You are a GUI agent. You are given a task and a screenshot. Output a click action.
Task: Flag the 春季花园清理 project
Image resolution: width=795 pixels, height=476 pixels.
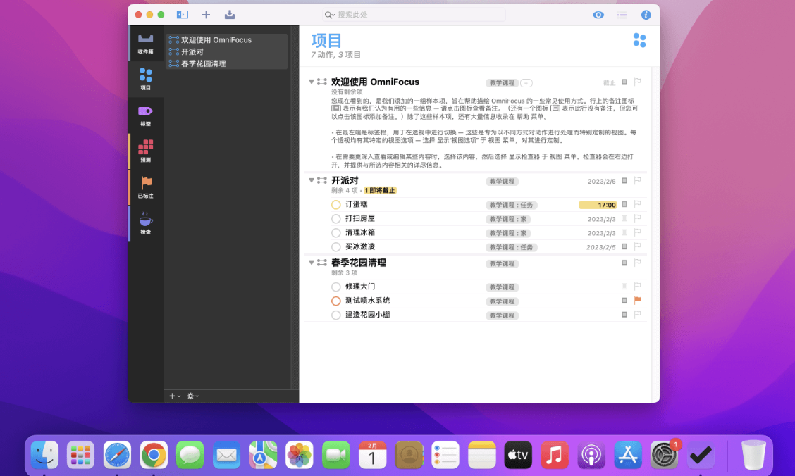(638, 263)
